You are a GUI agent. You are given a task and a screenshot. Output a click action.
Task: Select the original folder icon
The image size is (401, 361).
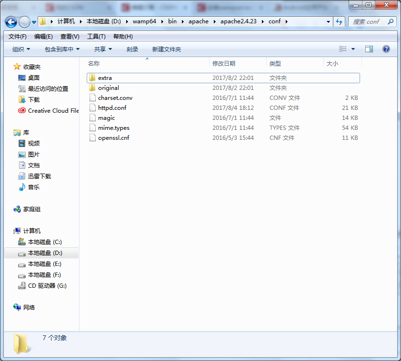(92, 88)
